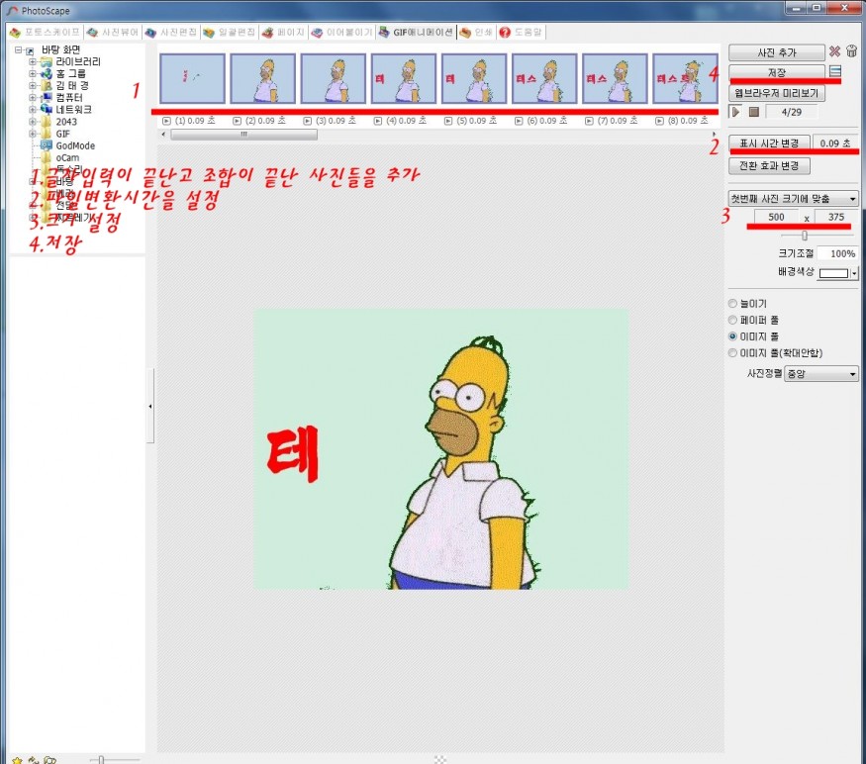Open the 배경색상 color dropdown arrow
866x764 pixels.
855,273
